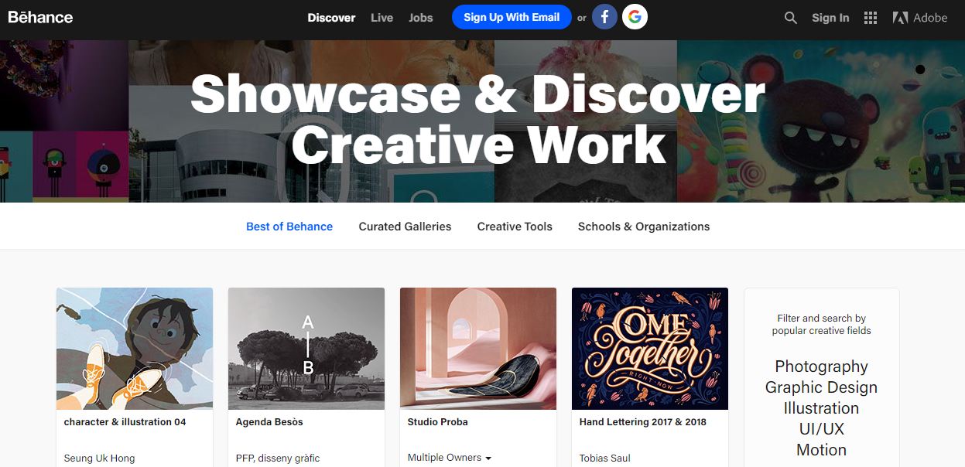This screenshot has height=467, width=965.
Task: Click the Adobe logo
Action: click(x=920, y=17)
